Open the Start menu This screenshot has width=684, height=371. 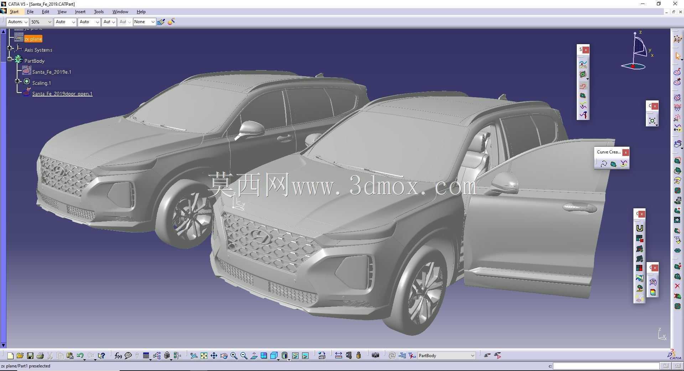tap(14, 12)
